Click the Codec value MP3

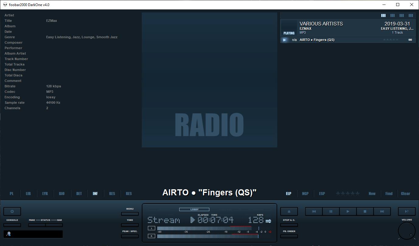coord(50,92)
